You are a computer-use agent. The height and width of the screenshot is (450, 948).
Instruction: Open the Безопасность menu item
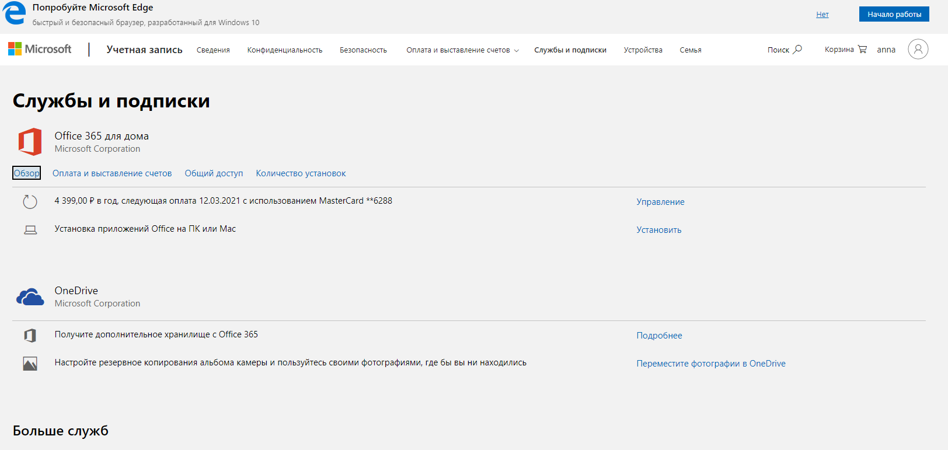click(x=363, y=50)
